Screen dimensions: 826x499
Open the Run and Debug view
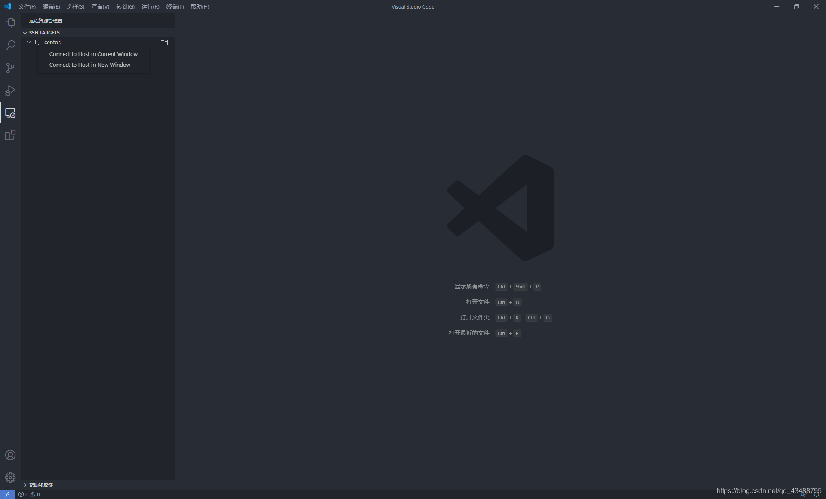pyautogui.click(x=10, y=90)
